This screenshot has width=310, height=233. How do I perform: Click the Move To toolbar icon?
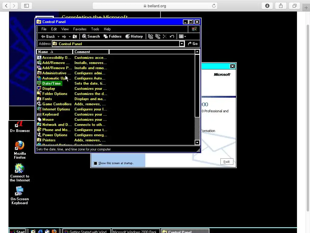pos(150,36)
